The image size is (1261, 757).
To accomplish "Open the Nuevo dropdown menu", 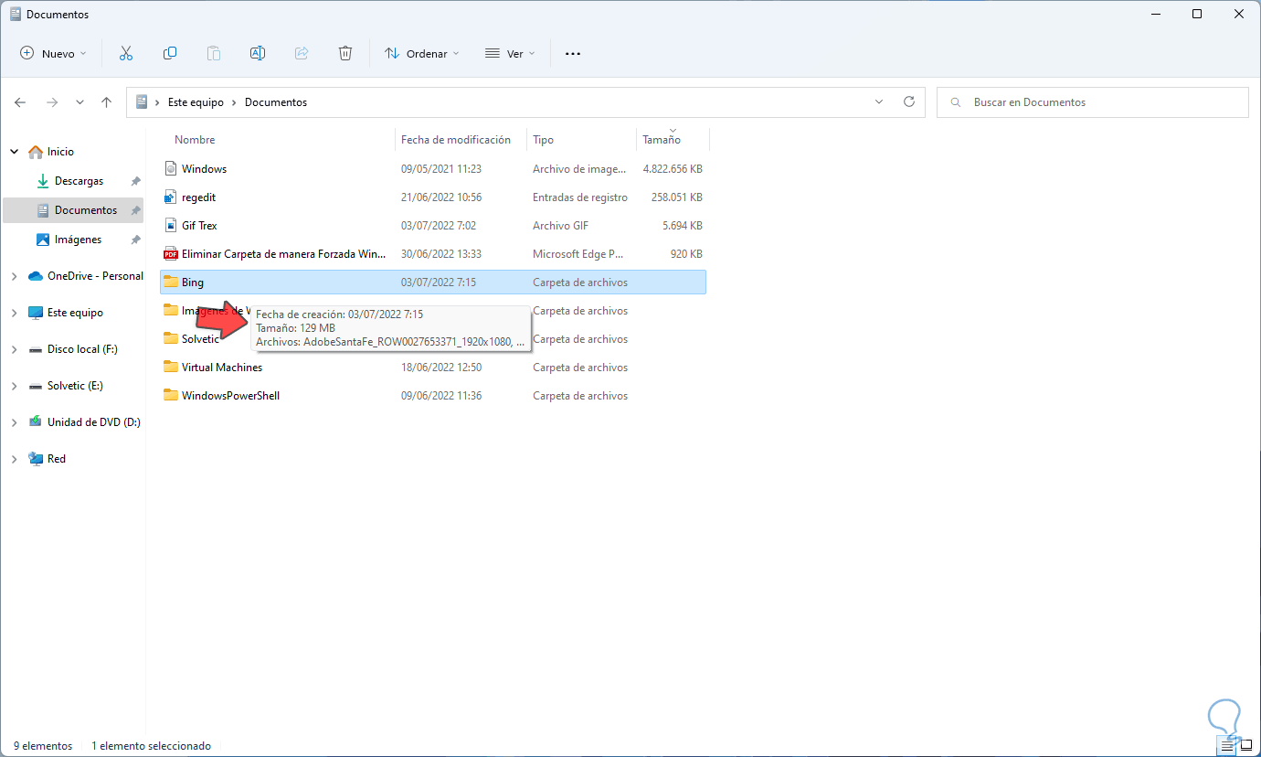I will click(x=53, y=54).
